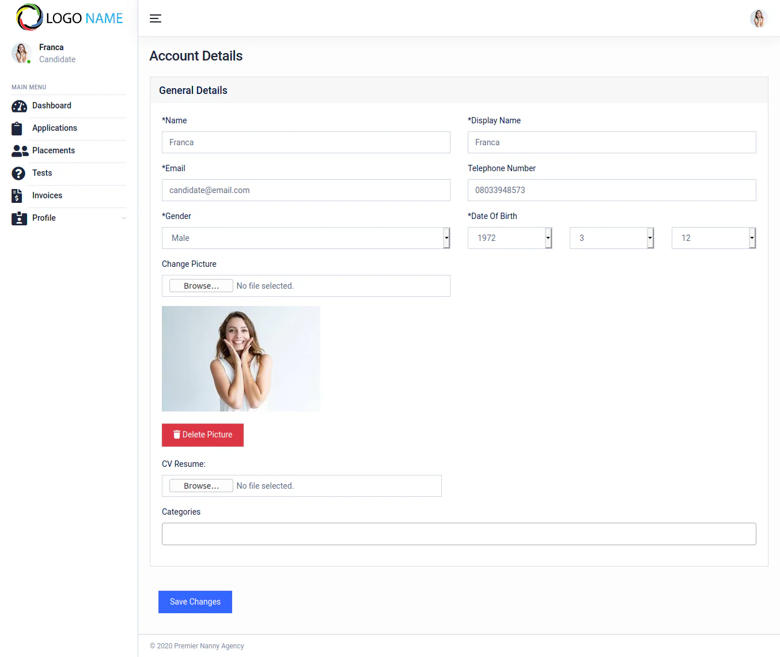Open the birth year dropdown showing 1972
780x657 pixels.
(x=509, y=238)
